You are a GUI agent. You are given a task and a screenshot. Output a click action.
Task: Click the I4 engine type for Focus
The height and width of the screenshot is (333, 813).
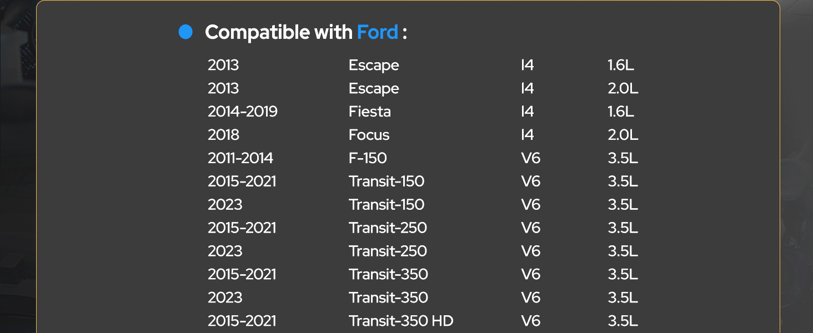pos(528,135)
